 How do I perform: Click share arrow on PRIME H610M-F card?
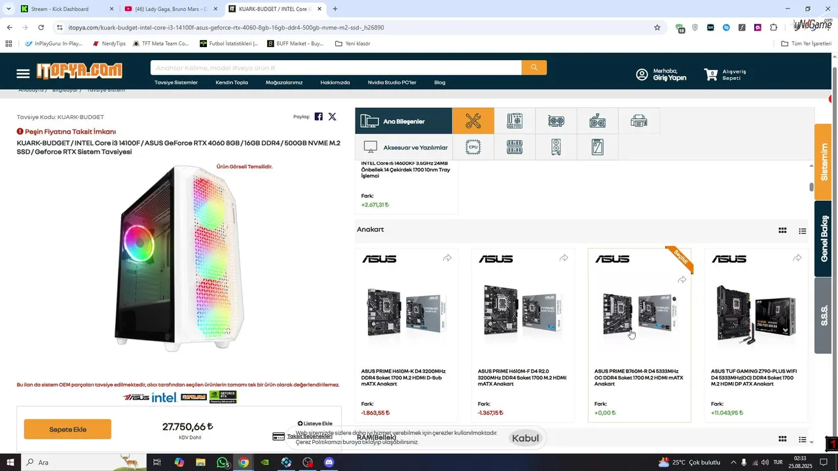[564, 258]
